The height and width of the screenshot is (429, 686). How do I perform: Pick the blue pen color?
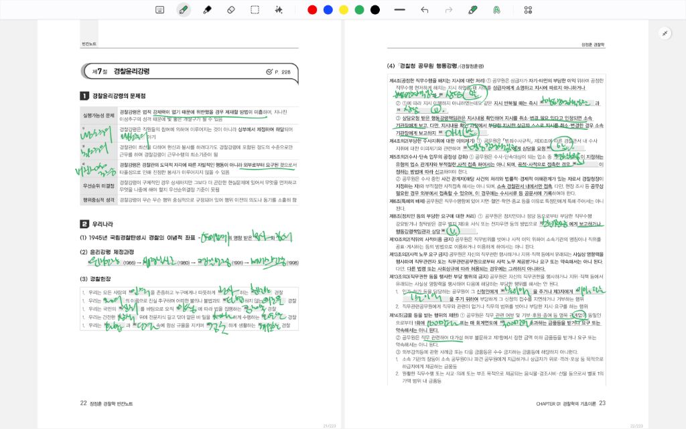point(328,10)
